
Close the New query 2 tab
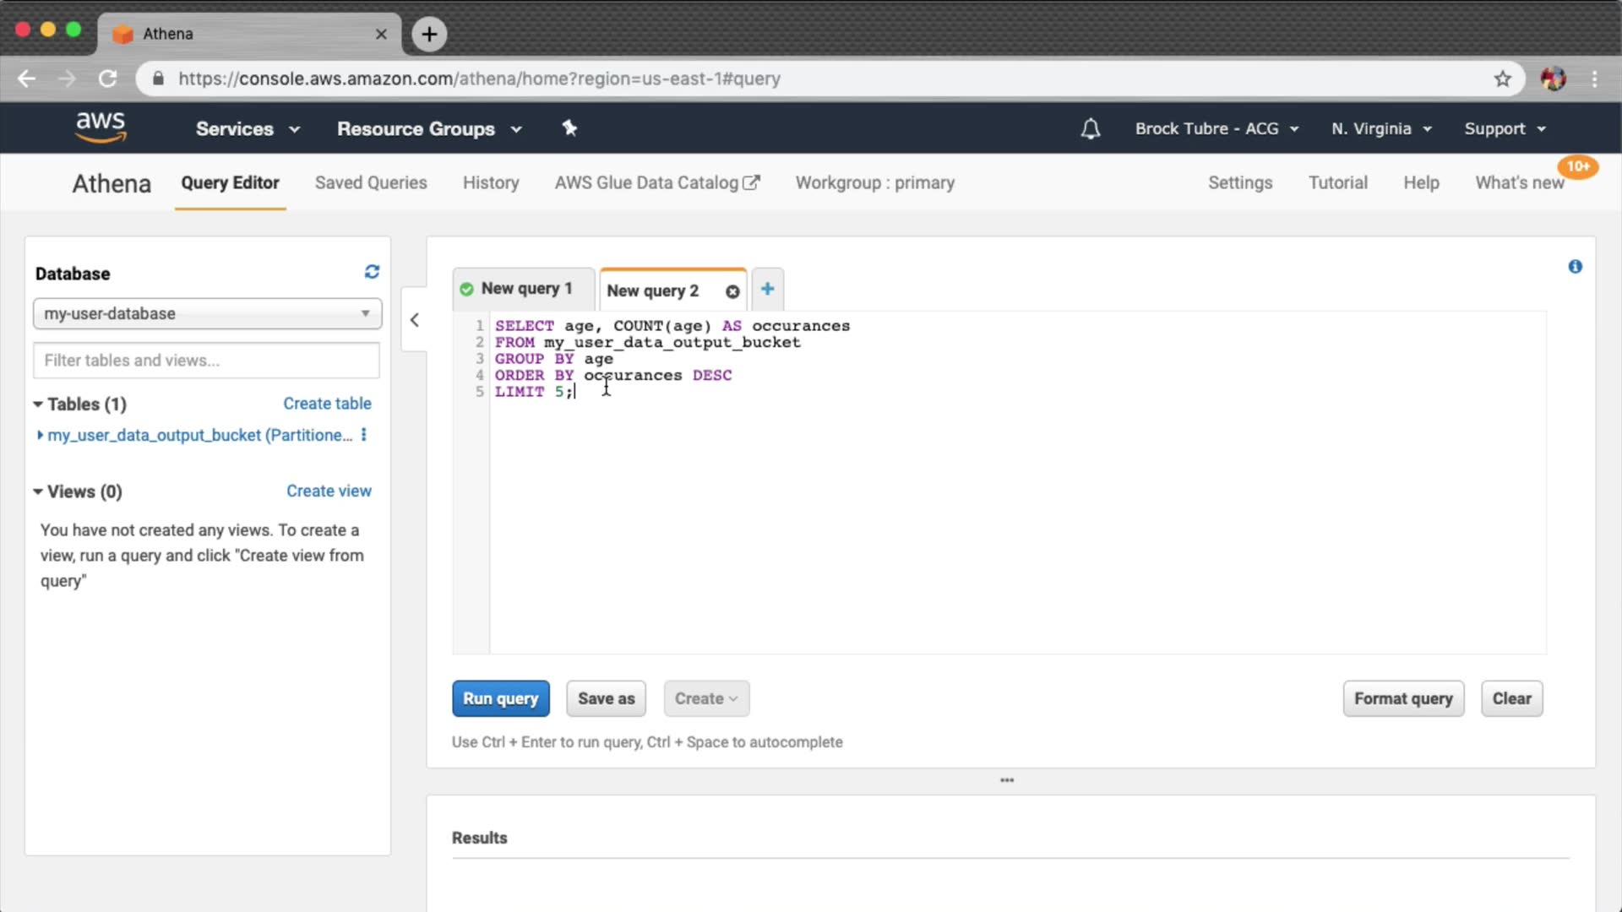pos(732,291)
